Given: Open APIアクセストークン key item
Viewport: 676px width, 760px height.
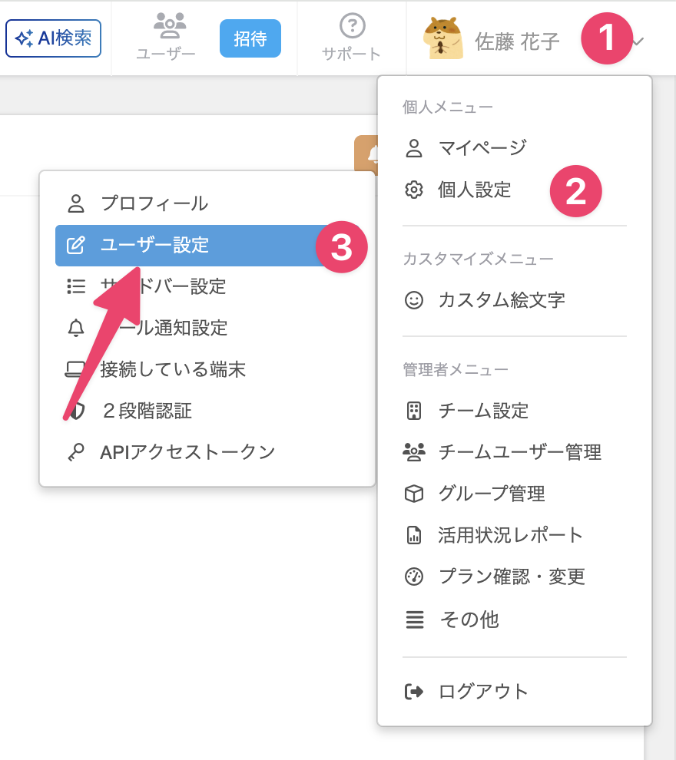Looking at the screenshot, I should [207, 453].
